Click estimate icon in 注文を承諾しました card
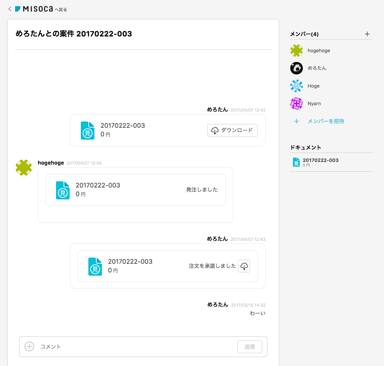 pos(95,267)
